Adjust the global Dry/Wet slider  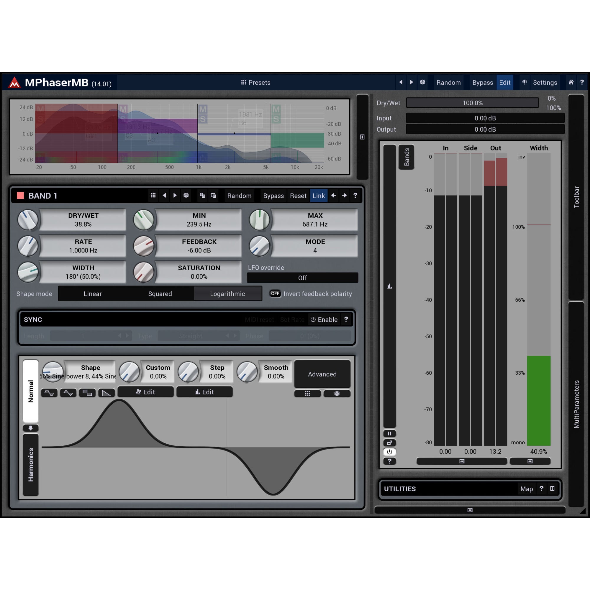(x=472, y=103)
